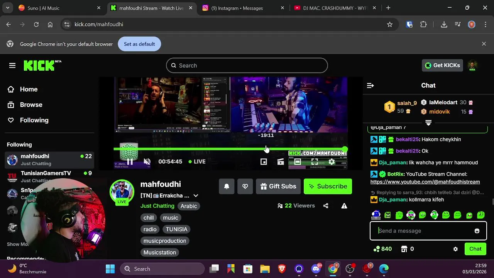494x278 pixels.
Task: Switch to Suno AI Music tab
Action: [x=59, y=8]
